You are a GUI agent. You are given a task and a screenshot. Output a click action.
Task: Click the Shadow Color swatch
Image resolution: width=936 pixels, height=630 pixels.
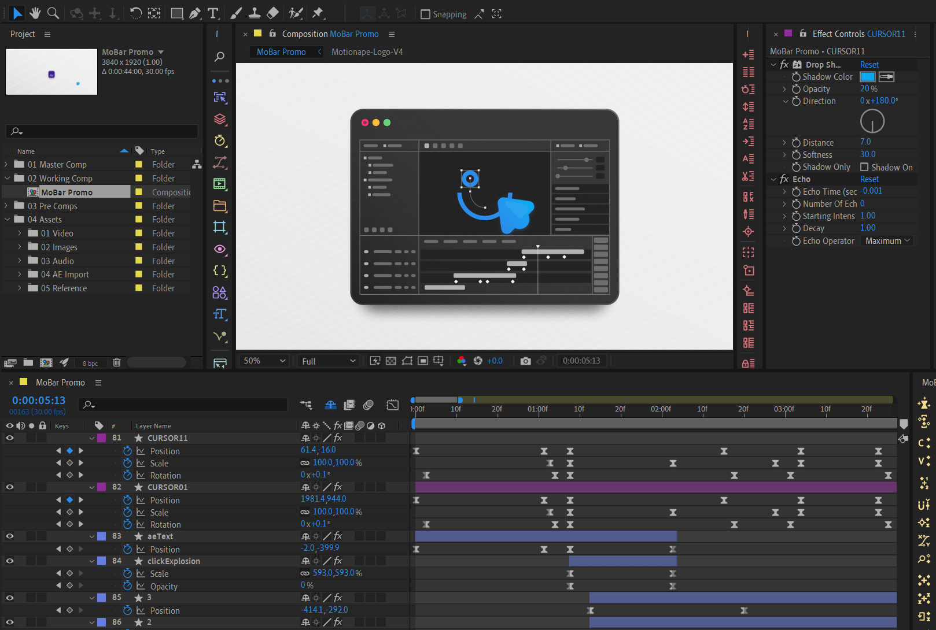[x=868, y=76]
